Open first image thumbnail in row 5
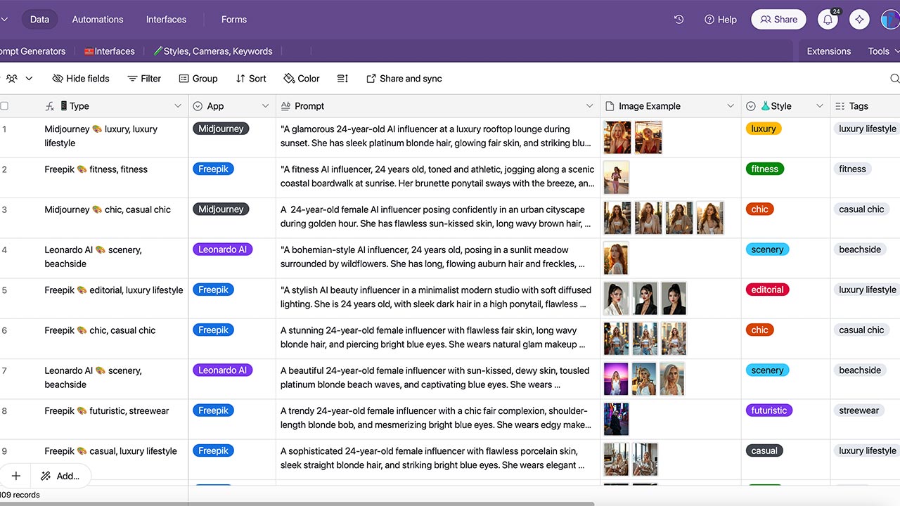Viewport: 900px width, 506px height. (x=617, y=298)
